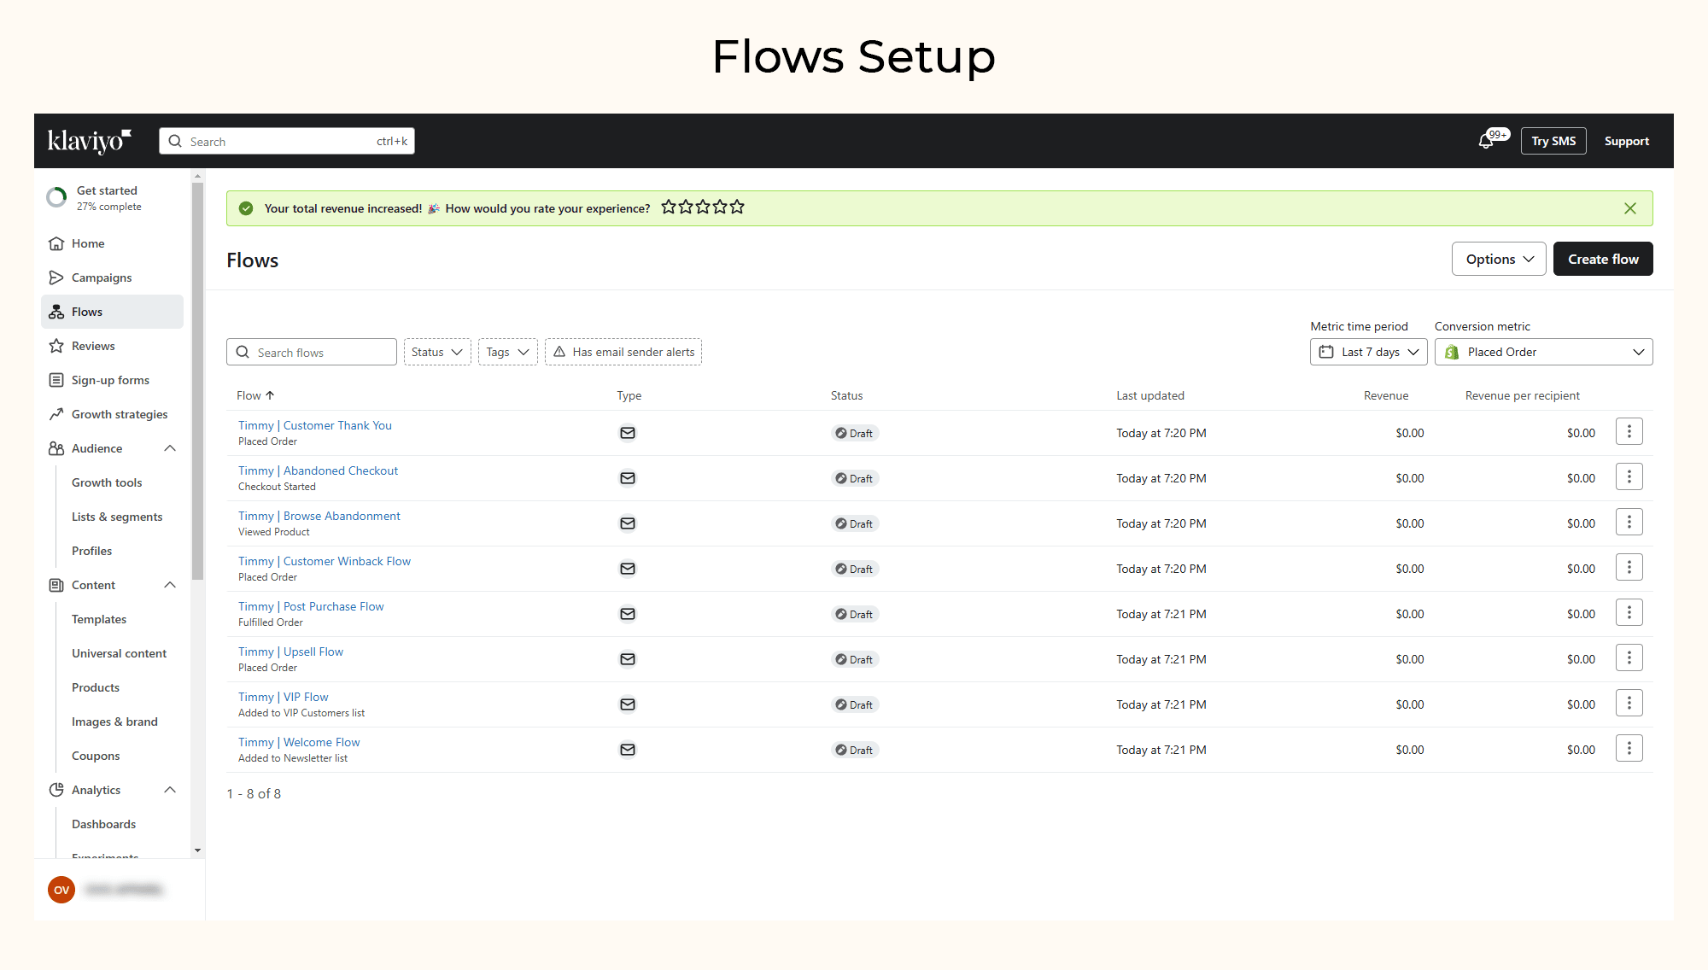The height and width of the screenshot is (970, 1708).
Task: Rate experience with the fifth star
Action: click(737, 207)
